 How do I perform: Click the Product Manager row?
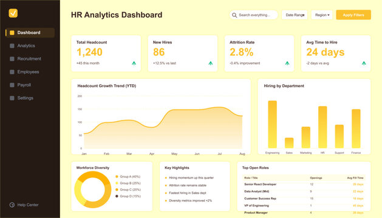pyautogui.click(x=304, y=213)
